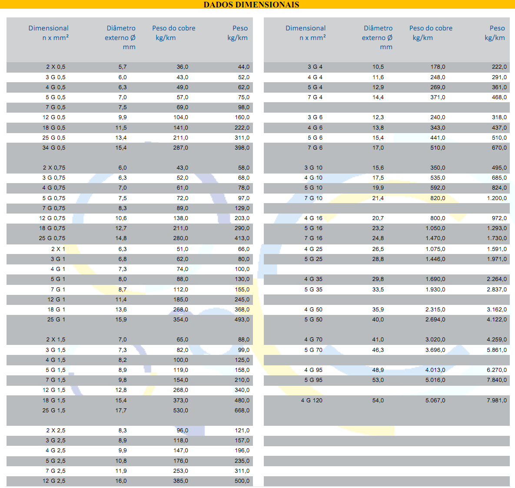The width and height of the screenshot is (515, 488).
Task: Select the 2 X 0,5 dimensional cell
Action: pyautogui.click(x=56, y=67)
